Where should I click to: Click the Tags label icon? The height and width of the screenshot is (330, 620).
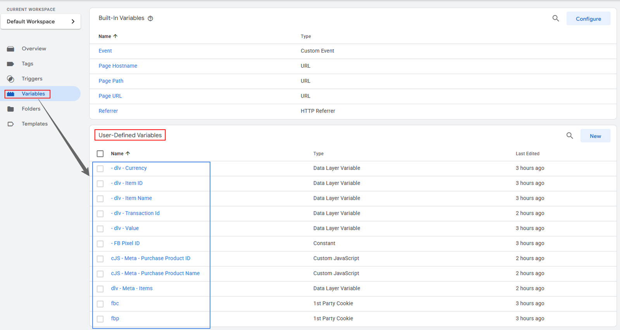click(x=10, y=64)
